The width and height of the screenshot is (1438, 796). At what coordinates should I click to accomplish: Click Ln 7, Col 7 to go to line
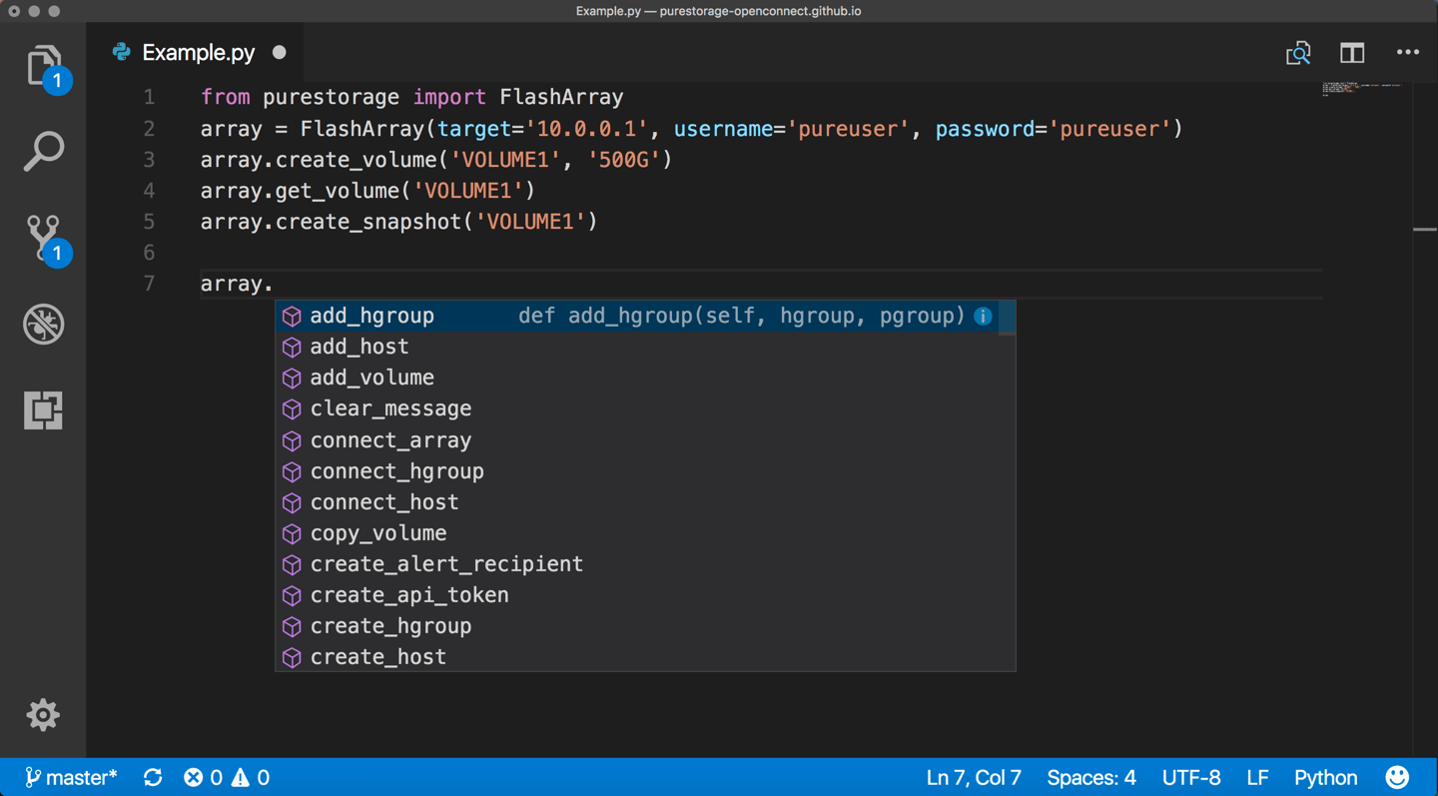click(x=974, y=776)
